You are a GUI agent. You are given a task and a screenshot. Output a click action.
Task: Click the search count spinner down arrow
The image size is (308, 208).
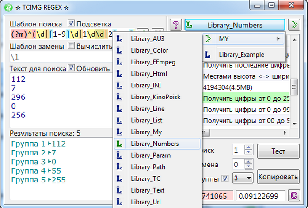coord(248,152)
